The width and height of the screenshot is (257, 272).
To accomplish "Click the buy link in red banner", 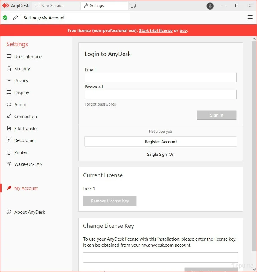I will click(183, 31).
